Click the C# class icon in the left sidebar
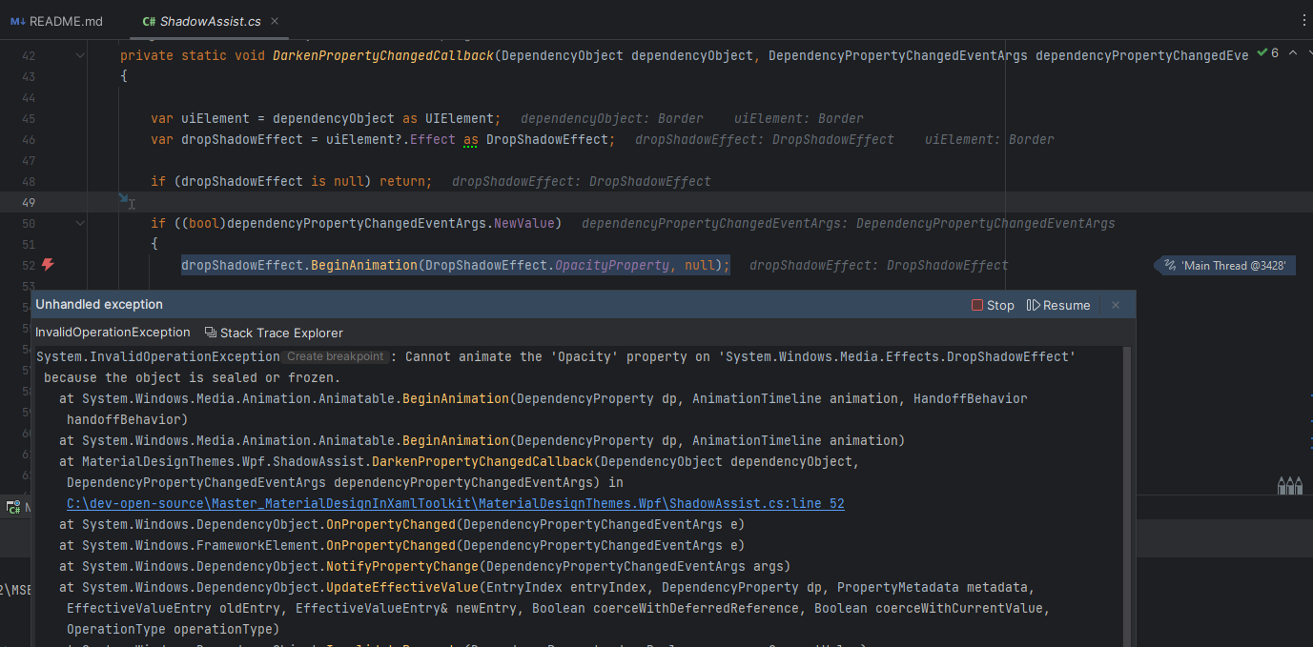This screenshot has width=1313, height=647. (x=13, y=506)
